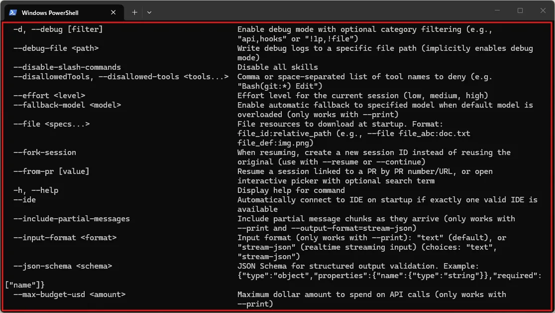Click the '["name"]}' wrapped line

point(25,285)
